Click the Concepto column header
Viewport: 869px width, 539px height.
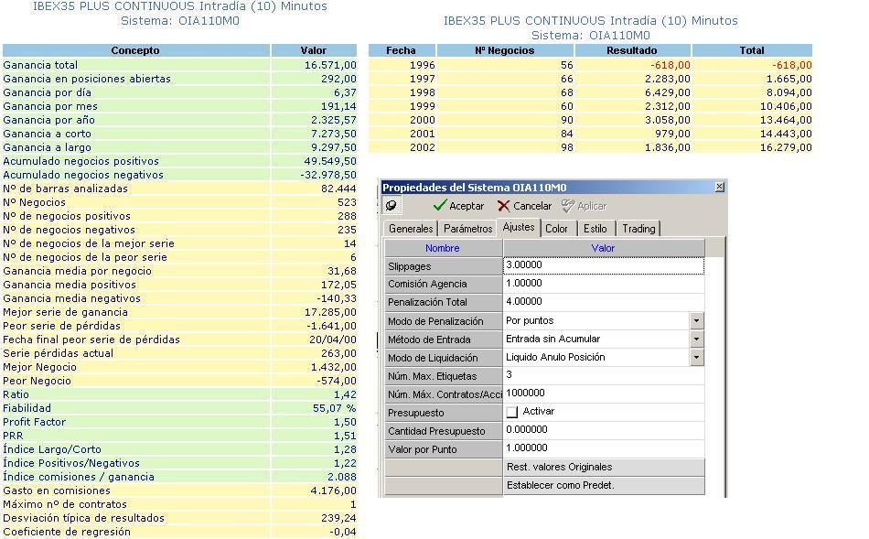click(x=135, y=50)
